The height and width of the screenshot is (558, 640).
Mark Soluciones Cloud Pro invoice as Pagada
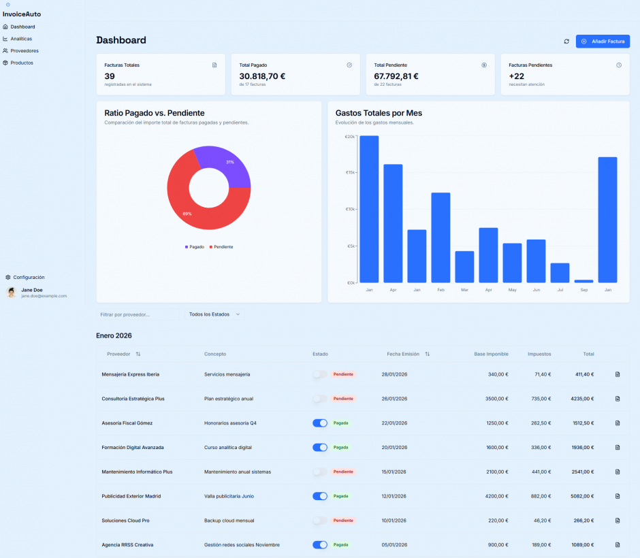click(x=319, y=521)
